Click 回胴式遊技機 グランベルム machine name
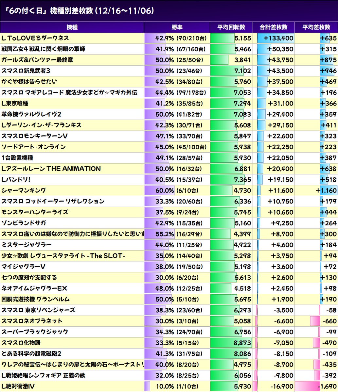 point(36,299)
